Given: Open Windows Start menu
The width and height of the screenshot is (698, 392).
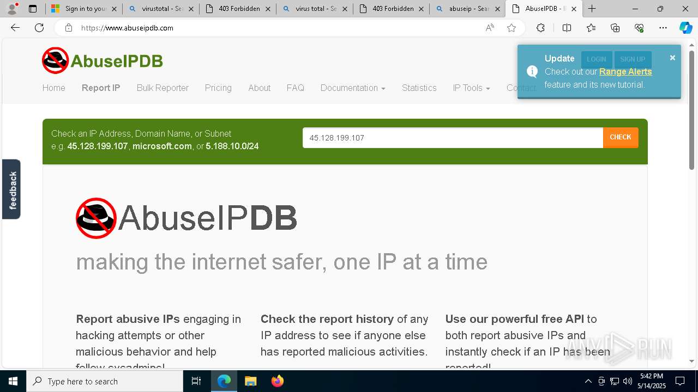Looking at the screenshot, I should tap(13, 381).
